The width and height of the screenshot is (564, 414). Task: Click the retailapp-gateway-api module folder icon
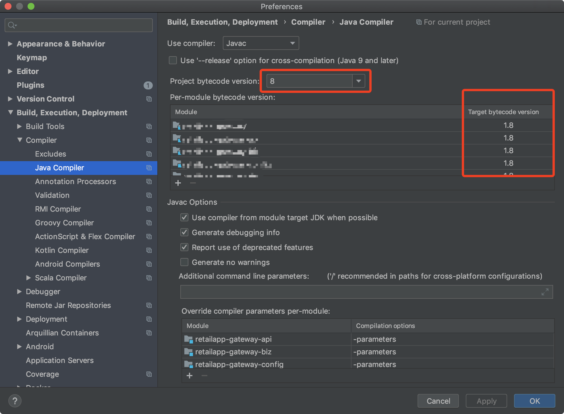click(189, 339)
